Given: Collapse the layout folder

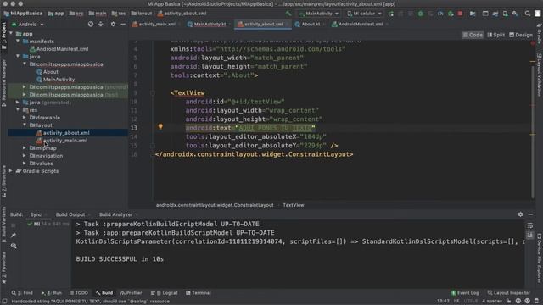Looking at the screenshot, I should 25,125.
